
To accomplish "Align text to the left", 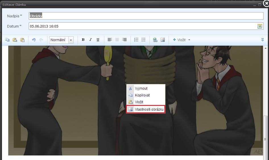I will 109,40.
